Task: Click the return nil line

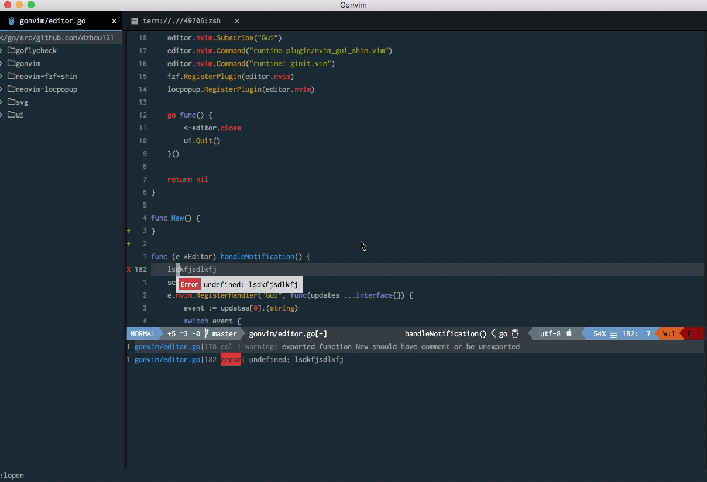Action: click(188, 180)
